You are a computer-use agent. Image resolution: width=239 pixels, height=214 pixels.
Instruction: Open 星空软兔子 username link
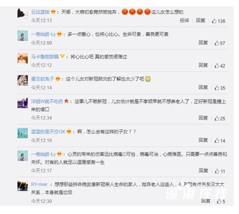tap(43, 79)
